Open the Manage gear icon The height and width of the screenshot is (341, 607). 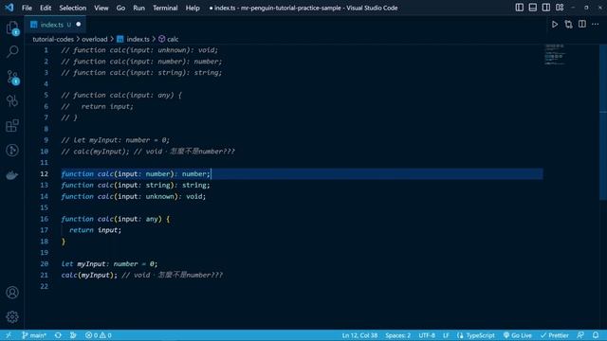[12, 317]
